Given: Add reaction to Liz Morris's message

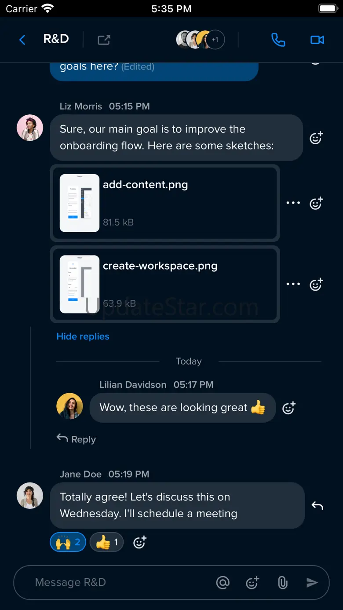Looking at the screenshot, I should coord(316,138).
